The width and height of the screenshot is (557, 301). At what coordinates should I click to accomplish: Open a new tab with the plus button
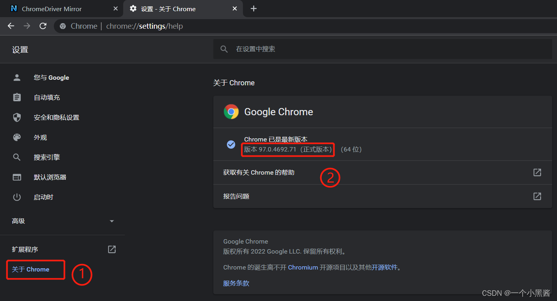[x=254, y=8]
